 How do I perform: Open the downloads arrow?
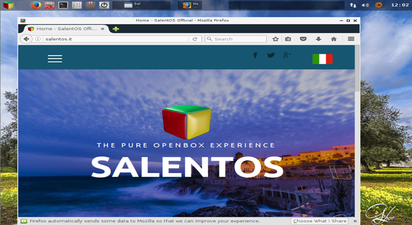pos(318,39)
